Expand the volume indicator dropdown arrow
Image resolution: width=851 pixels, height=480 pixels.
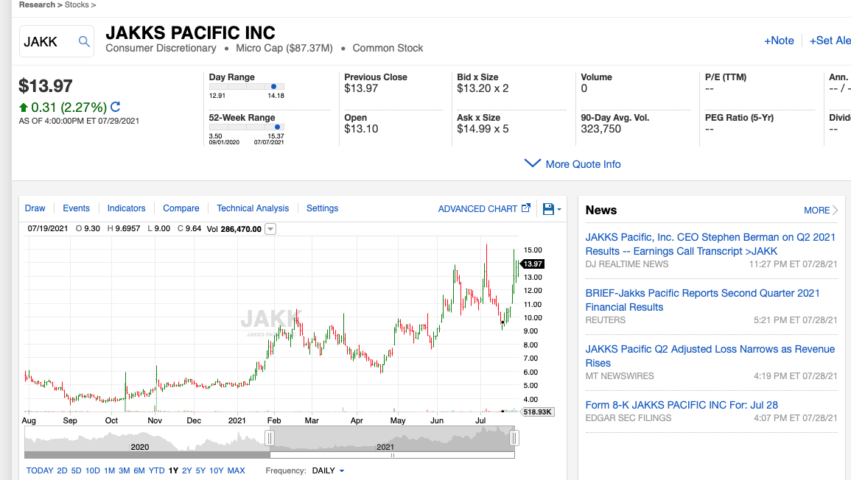pos(270,229)
